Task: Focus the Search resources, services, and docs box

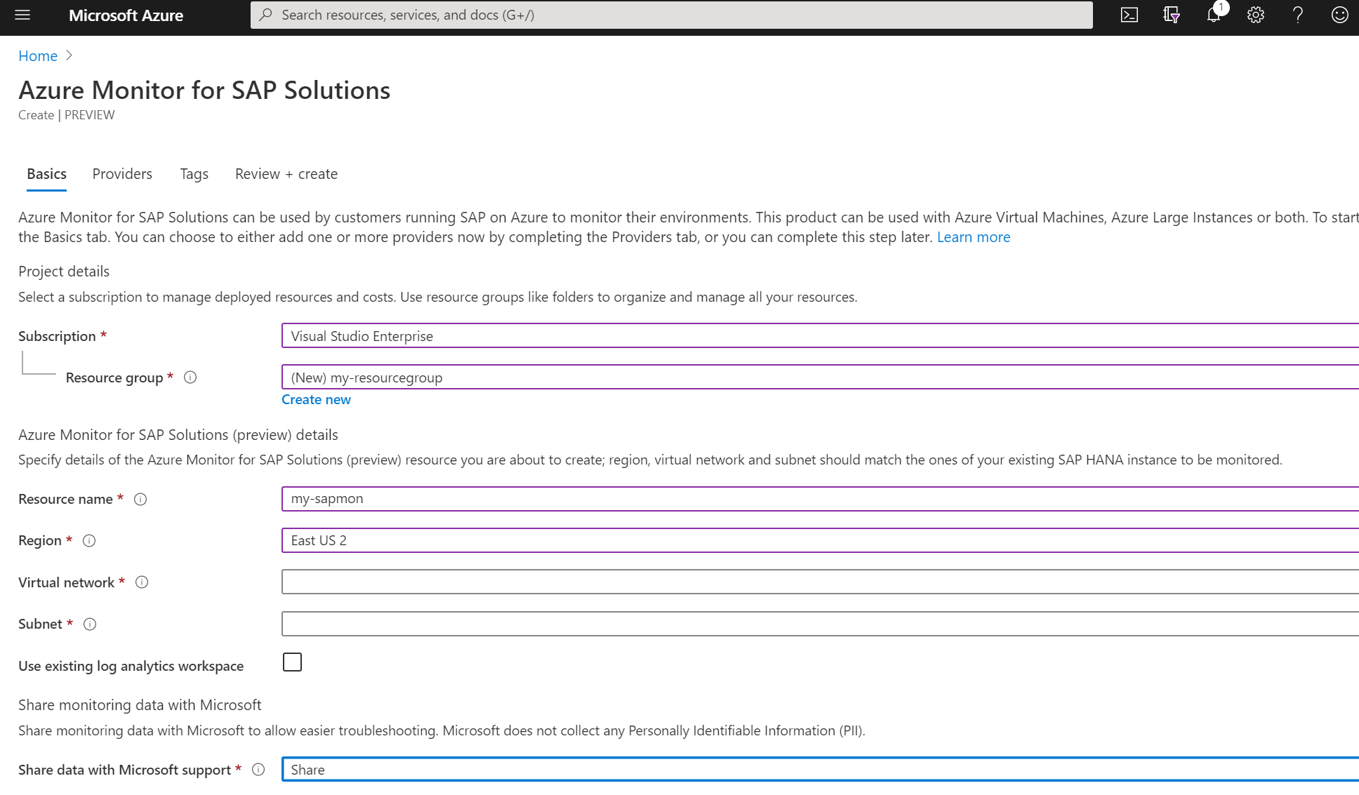Action: pos(672,15)
